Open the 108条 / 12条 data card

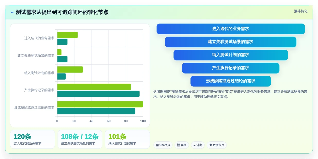(80, 139)
